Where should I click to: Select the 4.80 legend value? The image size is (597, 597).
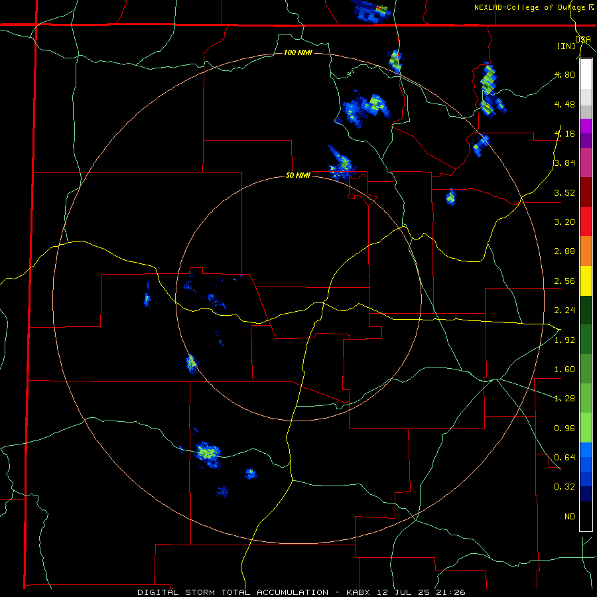pyautogui.click(x=564, y=74)
